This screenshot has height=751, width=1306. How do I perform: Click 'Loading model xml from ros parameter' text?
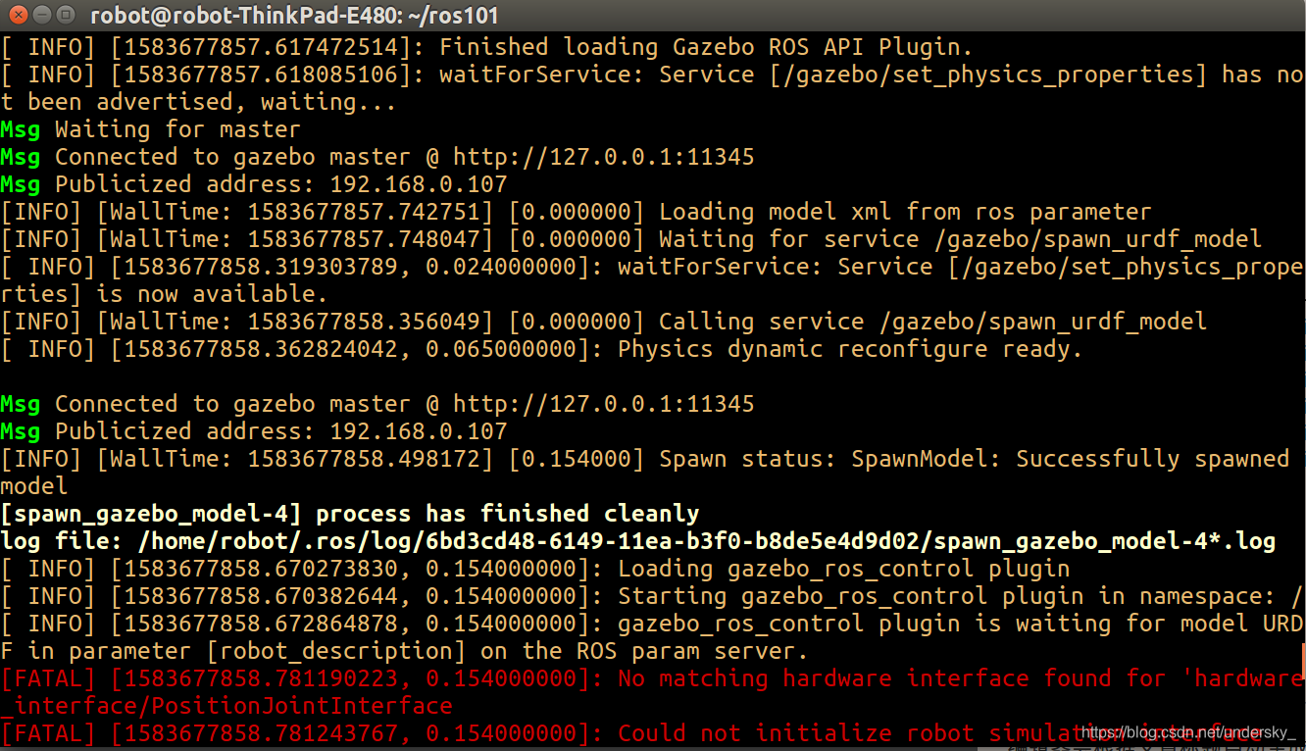point(905,212)
